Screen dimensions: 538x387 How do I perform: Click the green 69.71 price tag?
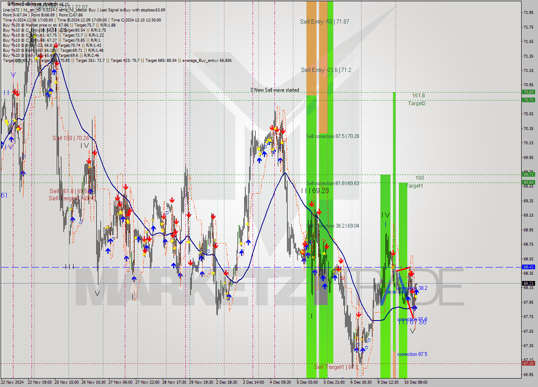coord(528,174)
